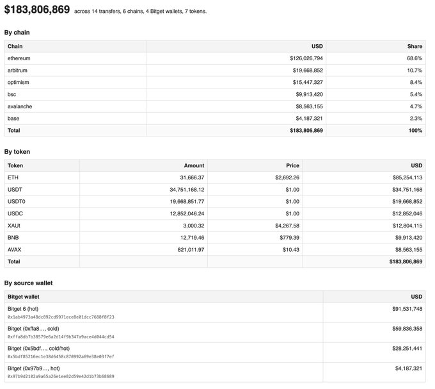Click the 4.7% share value
This screenshot has width=435, height=389.
(416, 106)
